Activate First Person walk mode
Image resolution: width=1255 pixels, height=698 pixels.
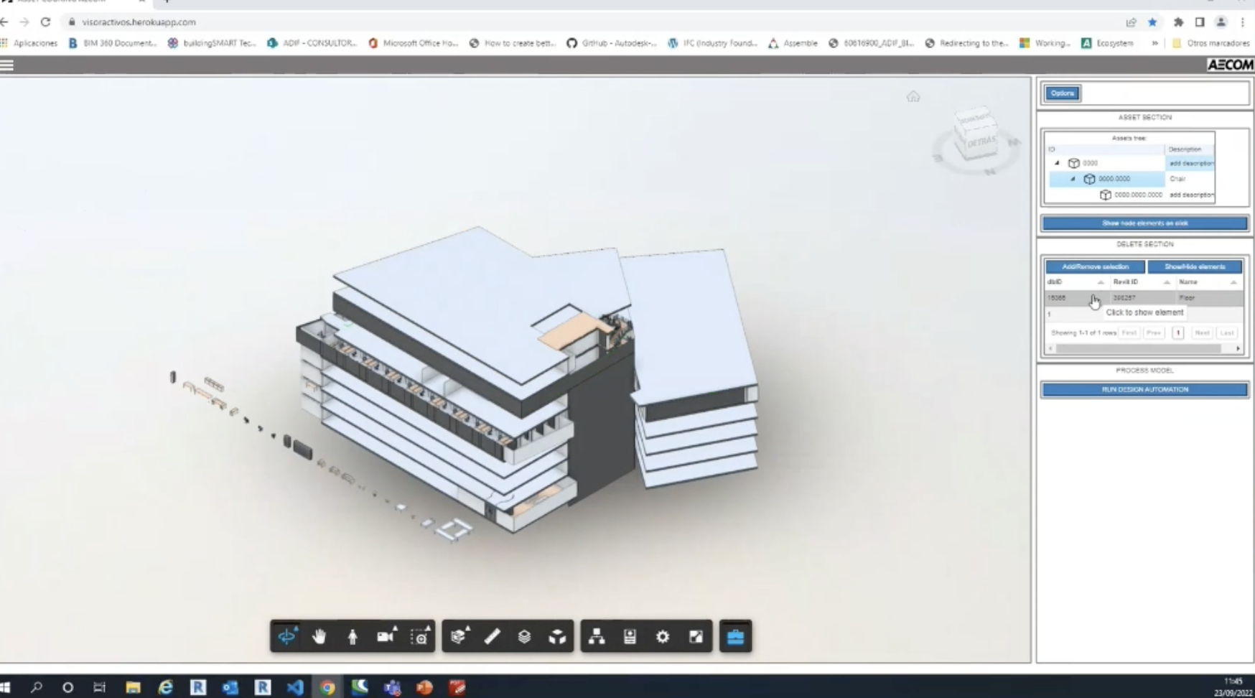click(353, 636)
